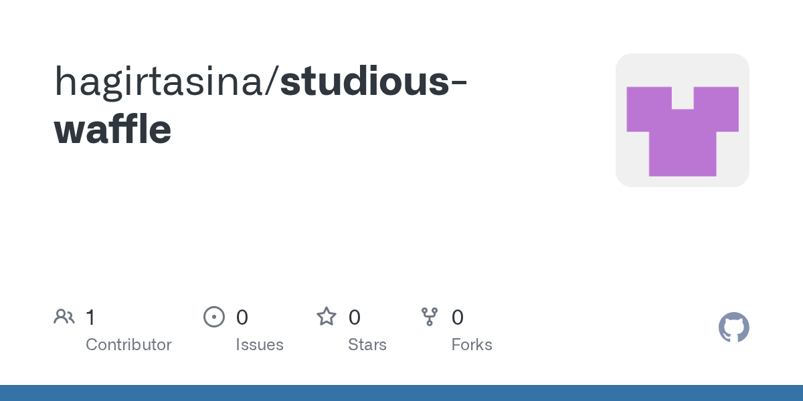The width and height of the screenshot is (803, 401).
Task: Open the studious-waffle repository title
Action: coord(261,105)
